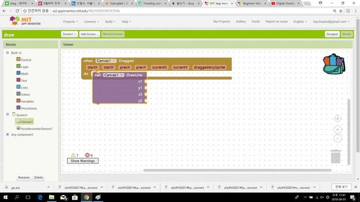The width and height of the screenshot is (360, 202).
Task: Switch to the Digital Doodle browser tab
Action: point(285,3)
